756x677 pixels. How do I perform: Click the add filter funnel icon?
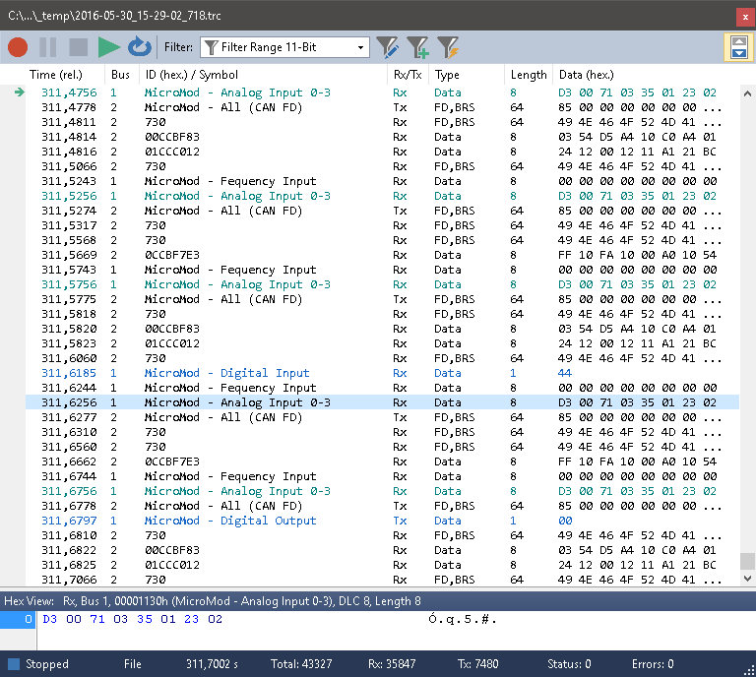tap(417, 47)
